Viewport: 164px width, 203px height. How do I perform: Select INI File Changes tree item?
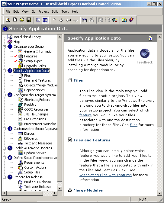pyautogui.click(x=36, y=114)
